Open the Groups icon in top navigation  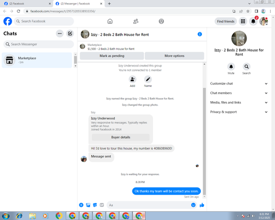pyautogui.click(x=161, y=21)
